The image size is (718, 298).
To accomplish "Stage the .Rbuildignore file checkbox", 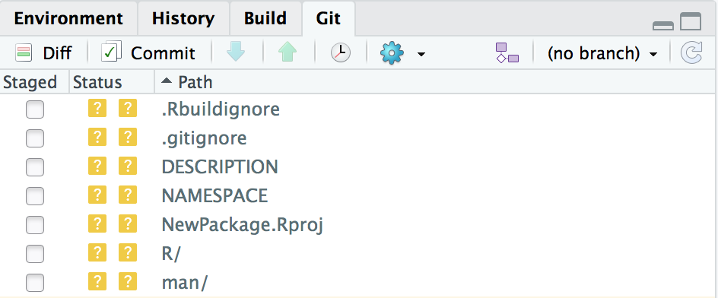I will 35,110.
